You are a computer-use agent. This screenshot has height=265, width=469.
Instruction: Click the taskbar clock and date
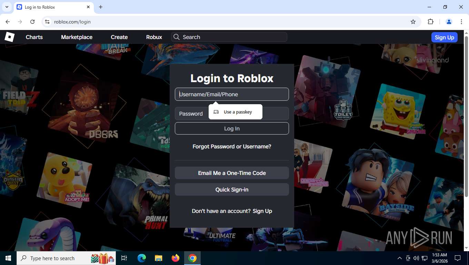[439, 258]
